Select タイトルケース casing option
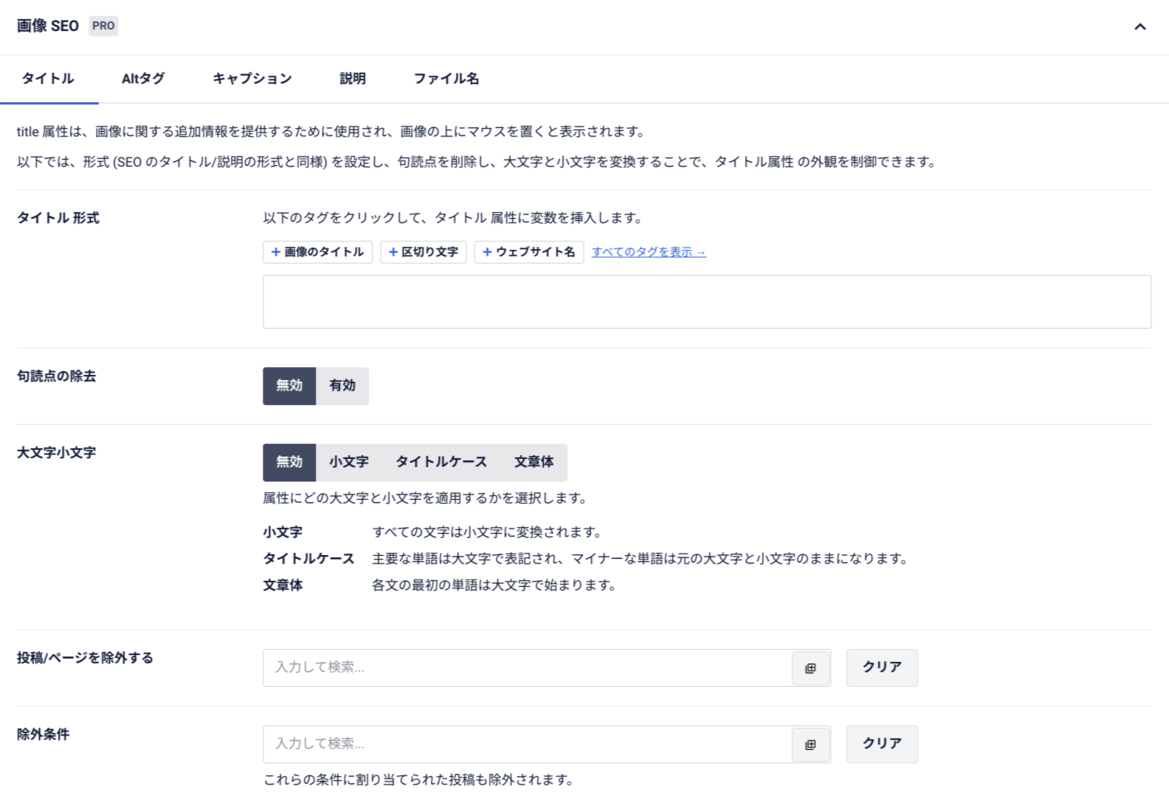This screenshot has height=805, width=1169. click(x=441, y=463)
